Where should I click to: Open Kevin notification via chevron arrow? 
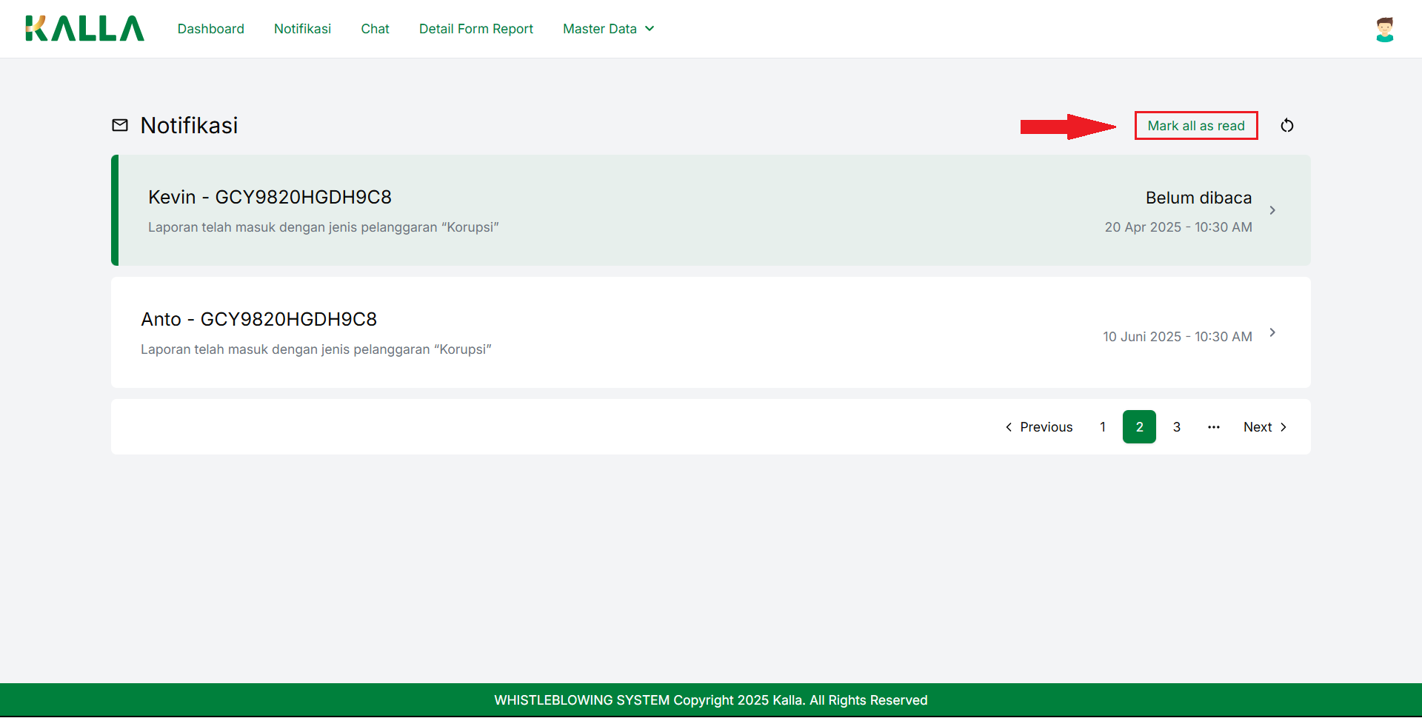pyautogui.click(x=1272, y=210)
